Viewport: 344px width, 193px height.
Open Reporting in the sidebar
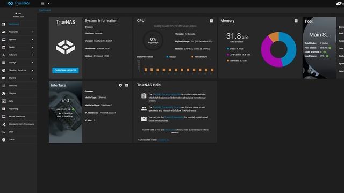(18, 109)
